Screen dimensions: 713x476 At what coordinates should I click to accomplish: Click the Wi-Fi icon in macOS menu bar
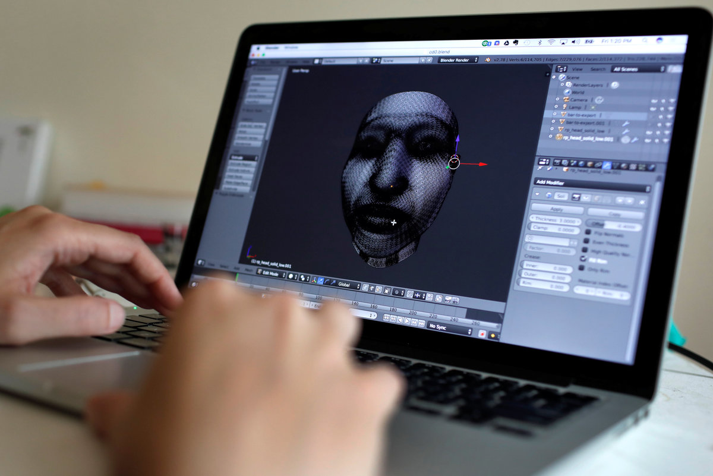[551, 42]
